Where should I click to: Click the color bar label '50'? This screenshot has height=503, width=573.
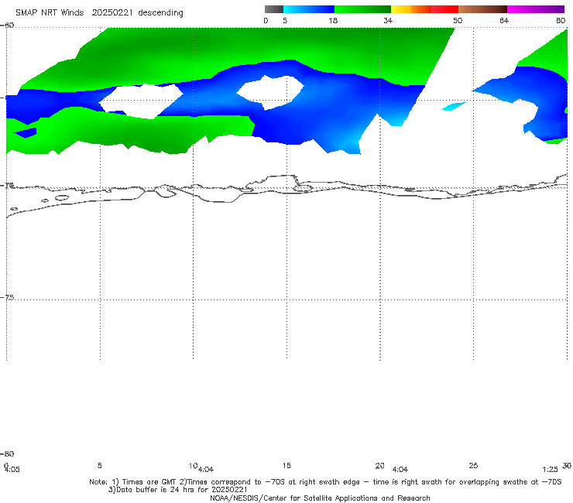[458, 20]
